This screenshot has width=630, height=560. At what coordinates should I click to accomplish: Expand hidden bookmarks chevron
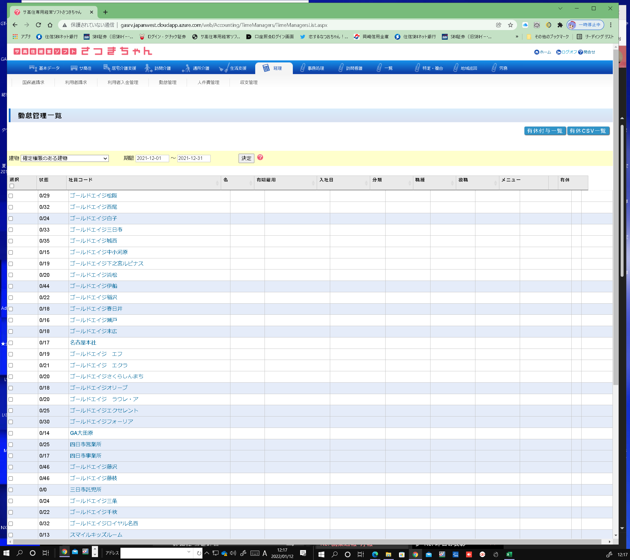tap(517, 37)
